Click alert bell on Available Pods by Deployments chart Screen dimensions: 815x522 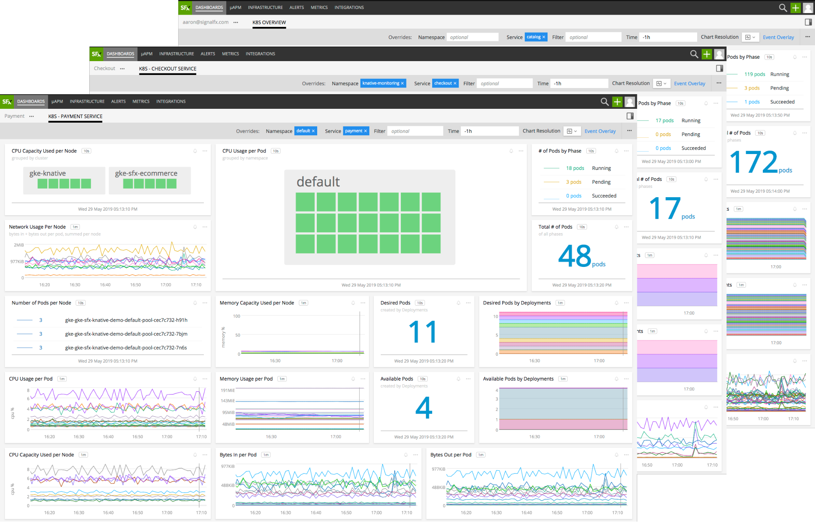pyautogui.click(x=616, y=379)
